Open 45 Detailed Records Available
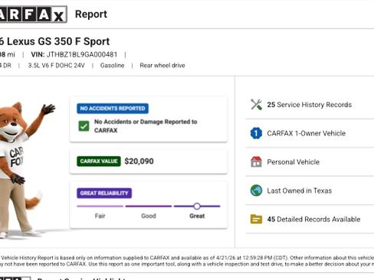 click(x=310, y=219)
